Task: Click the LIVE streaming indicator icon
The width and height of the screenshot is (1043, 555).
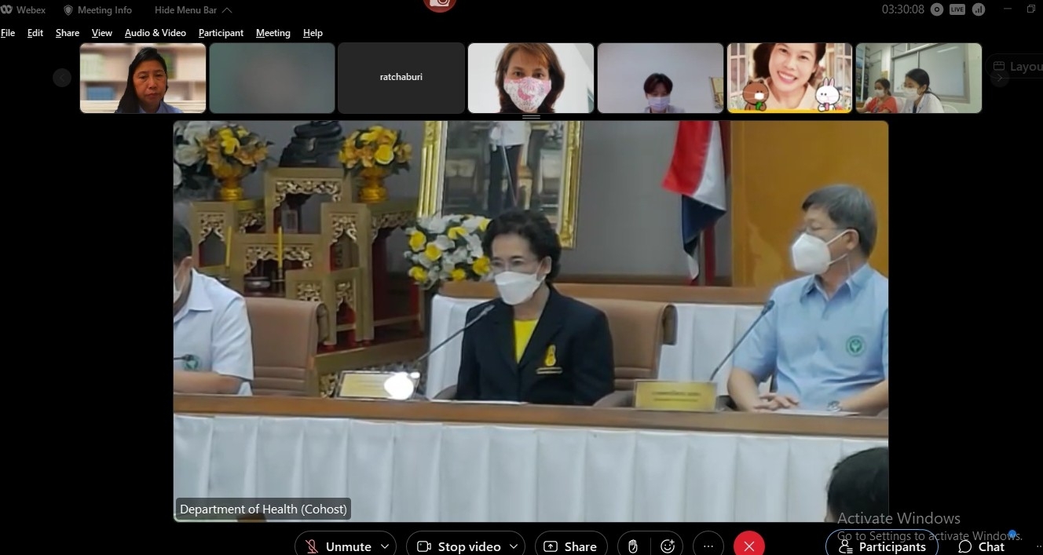Action: click(x=957, y=9)
